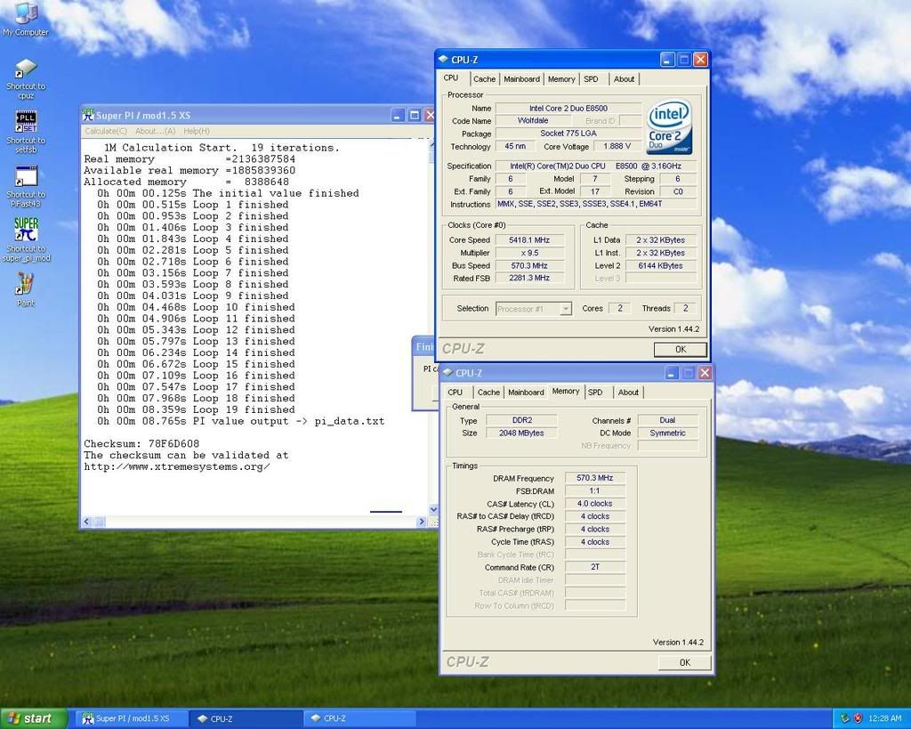
Task: Click the Channels # Dual field
Action: coord(667,420)
